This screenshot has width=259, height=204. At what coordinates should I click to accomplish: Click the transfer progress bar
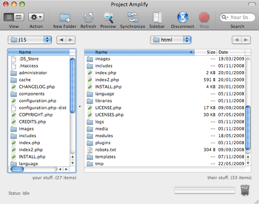pyautogui.click(x=205, y=190)
